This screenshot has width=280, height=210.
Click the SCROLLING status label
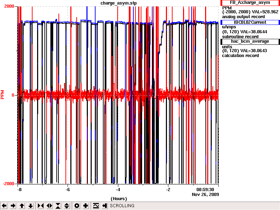tap(122, 206)
